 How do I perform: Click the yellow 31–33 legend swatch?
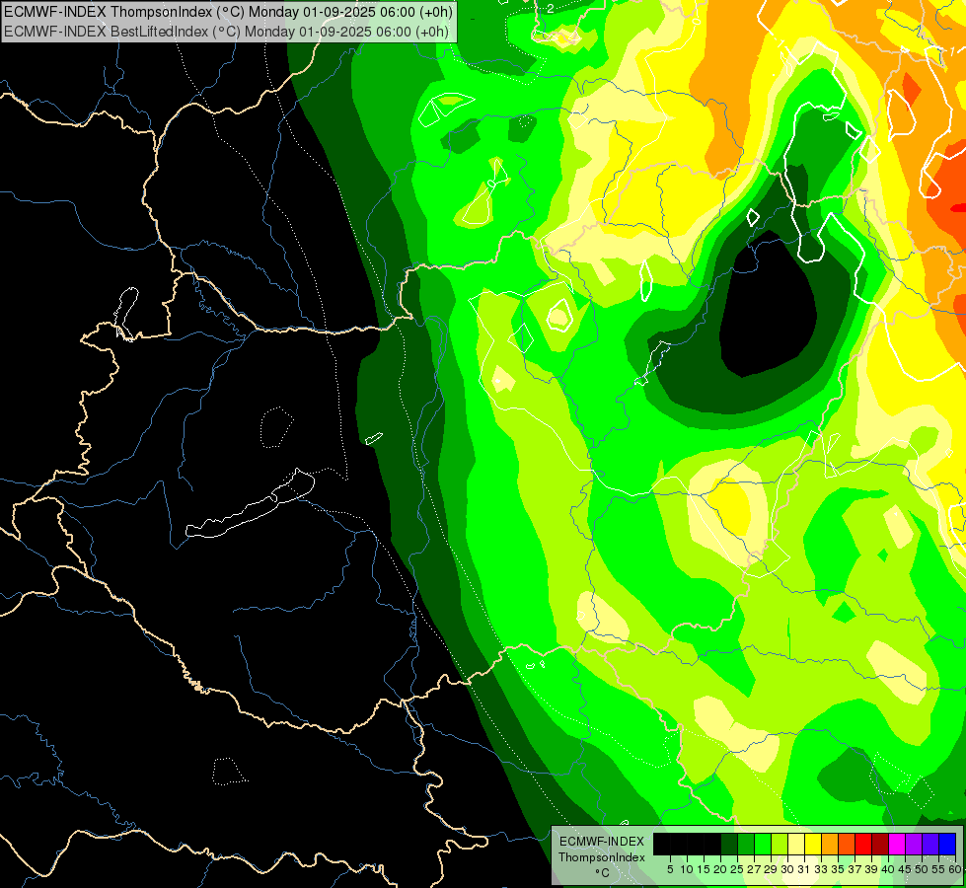(x=813, y=844)
